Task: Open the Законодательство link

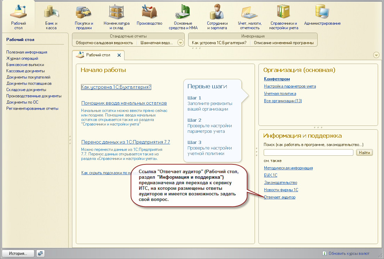Action: 280,183
